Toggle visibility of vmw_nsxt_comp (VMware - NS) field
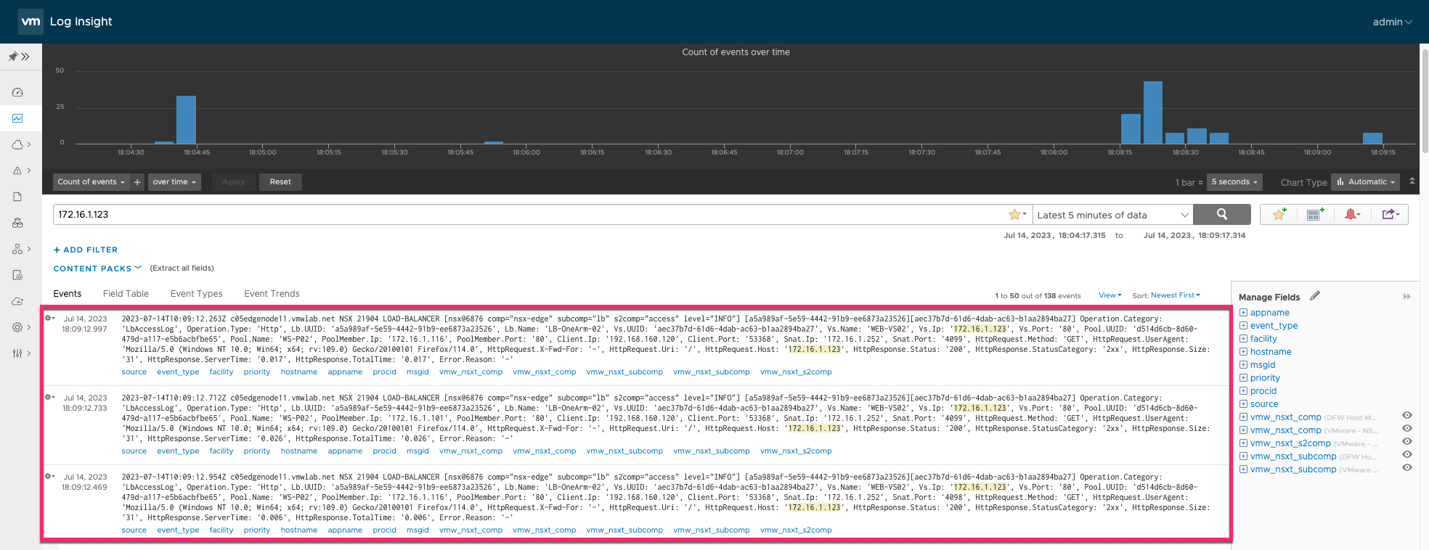This screenshot has height=550, width=1429. 1406,429
